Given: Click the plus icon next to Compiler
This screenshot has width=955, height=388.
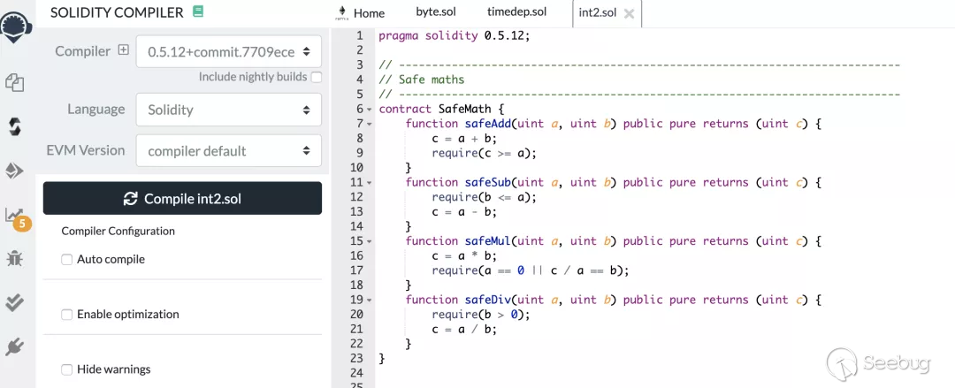Looking at the screenshot, I should tap(123, 50).
